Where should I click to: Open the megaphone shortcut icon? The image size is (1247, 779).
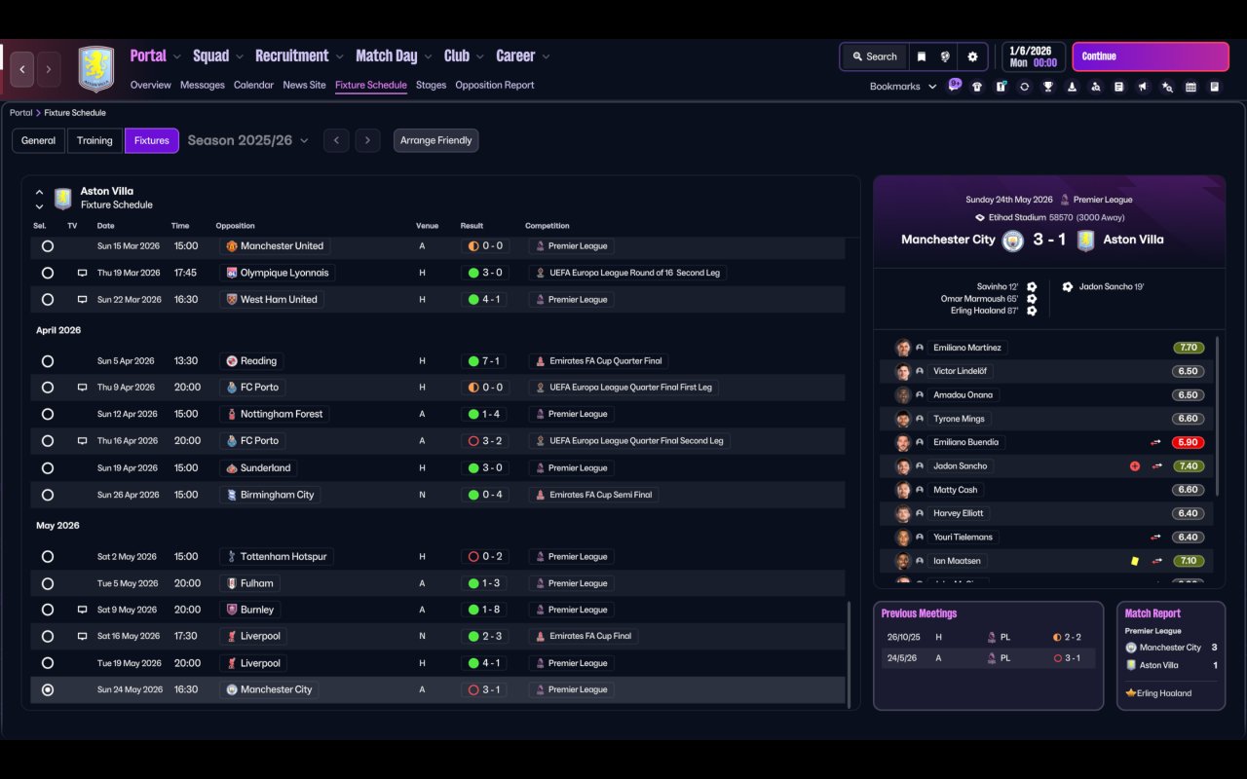tap(1143, 87)
